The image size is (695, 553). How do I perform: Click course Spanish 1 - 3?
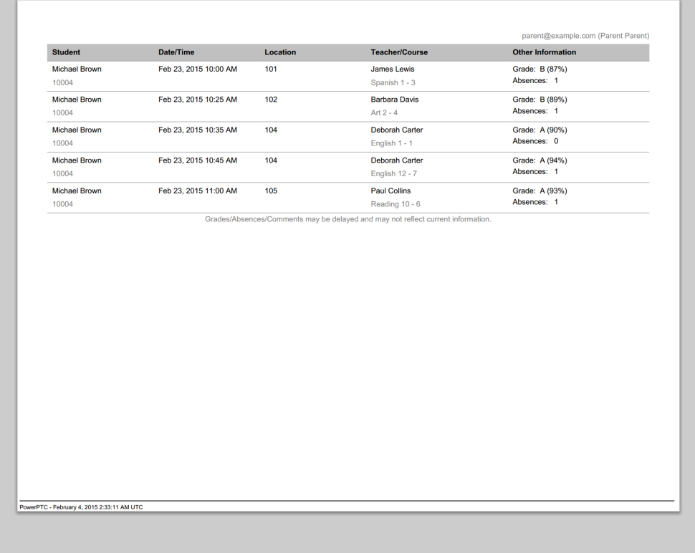click(393, 83)
